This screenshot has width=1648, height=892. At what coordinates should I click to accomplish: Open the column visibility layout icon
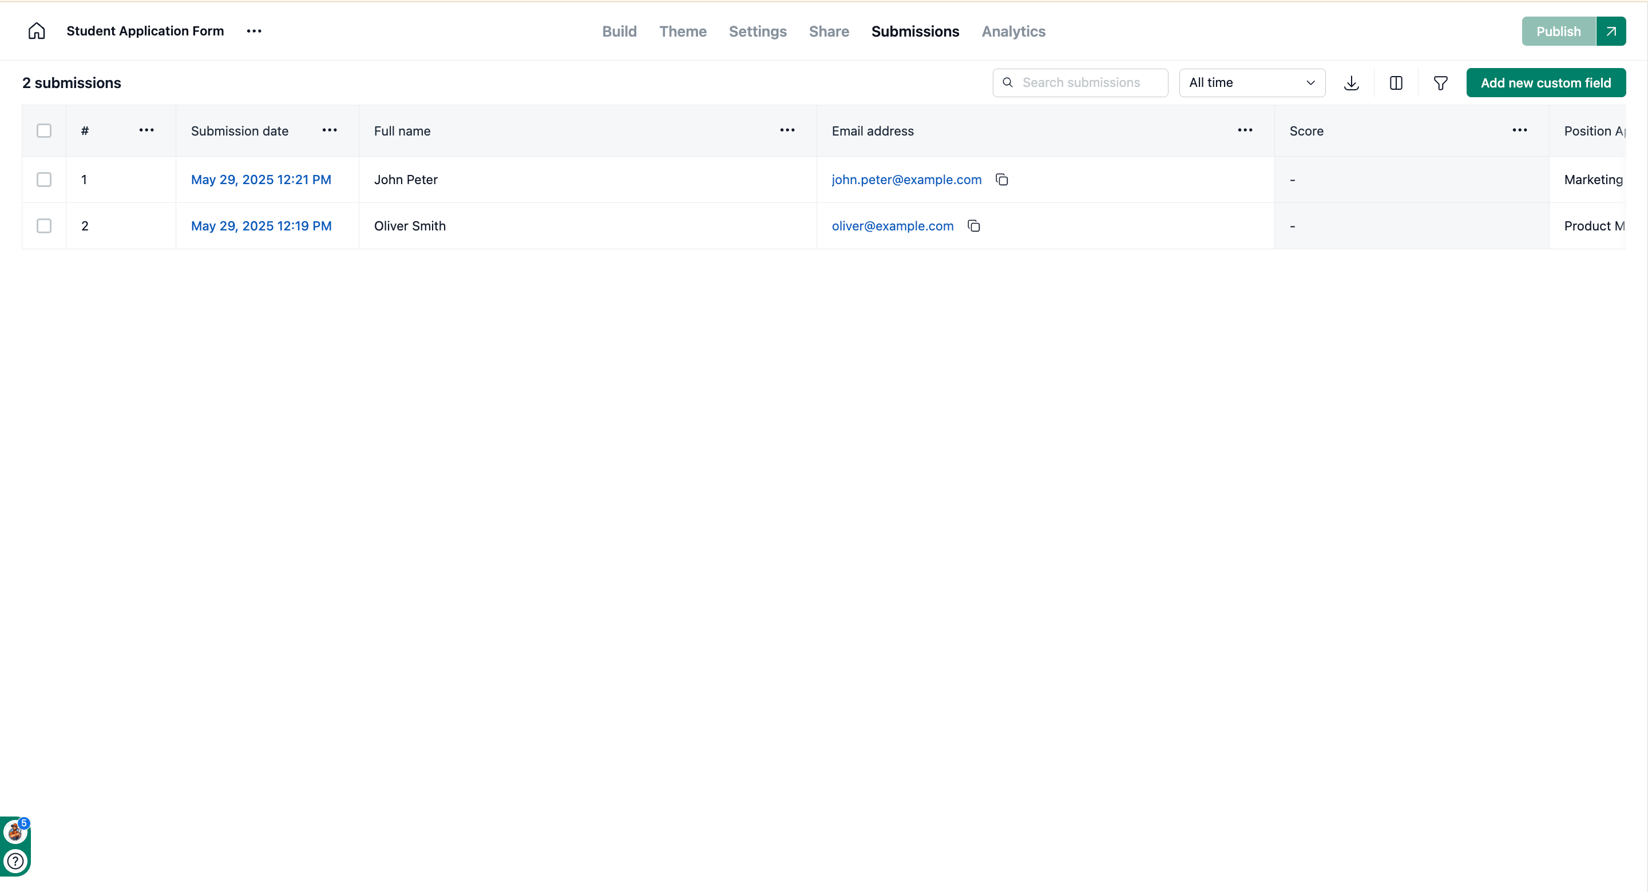coord(1396,82)
